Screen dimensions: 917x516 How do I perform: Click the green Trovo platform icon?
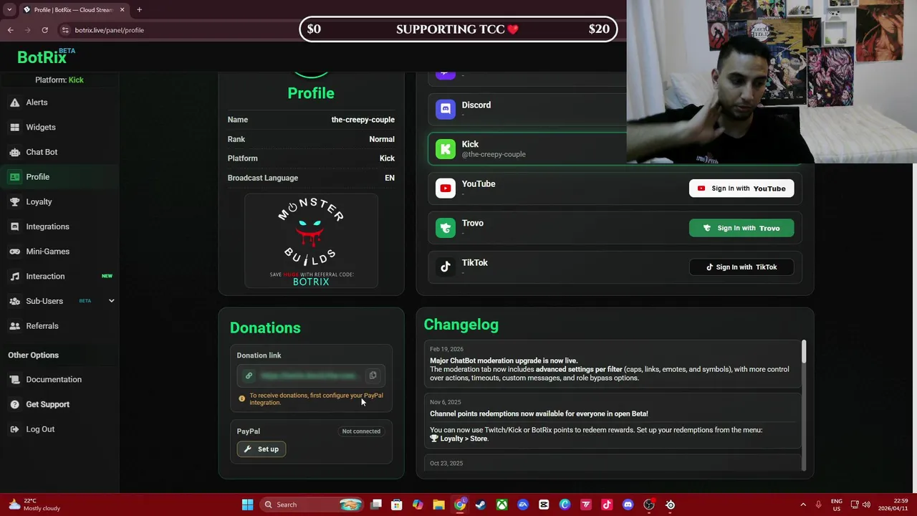pos(446,227)
